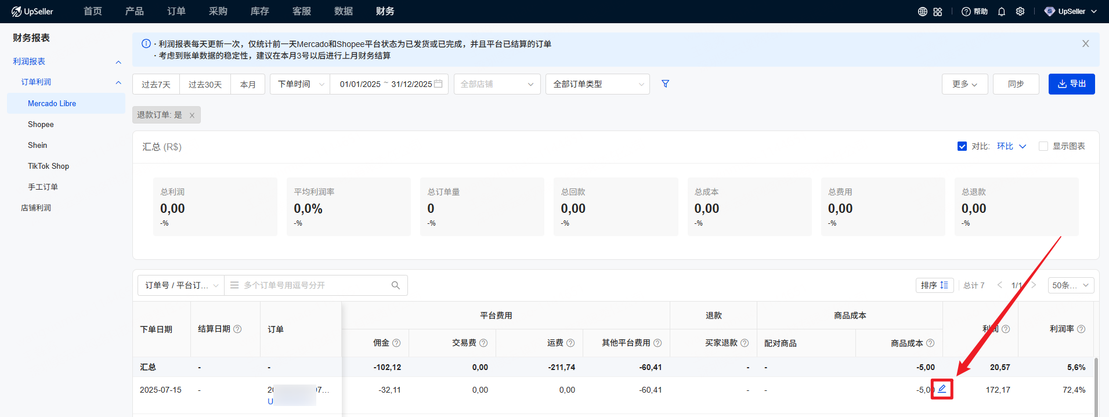Dismiss the blue info banner
1109x417 pixels.
pos(1085,43)
